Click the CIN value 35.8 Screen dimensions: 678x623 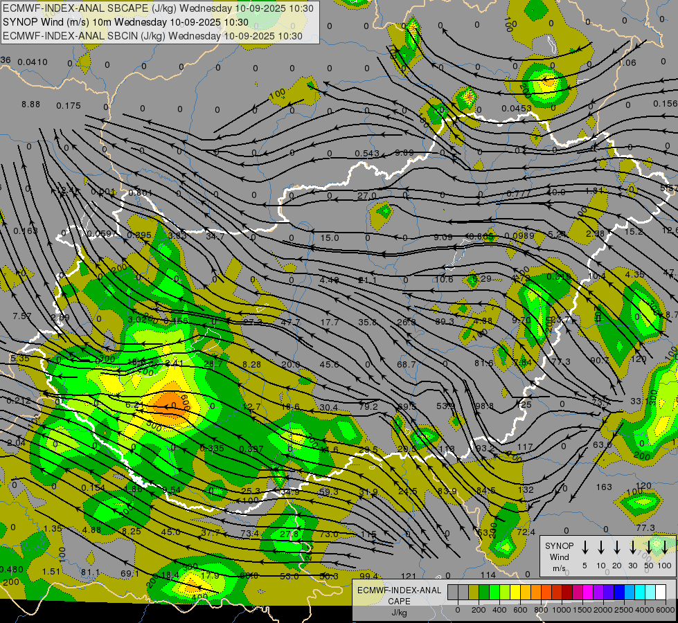pos(367,322)
